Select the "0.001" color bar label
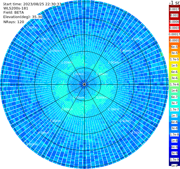 pyautogui.click(x=174, y=15)
